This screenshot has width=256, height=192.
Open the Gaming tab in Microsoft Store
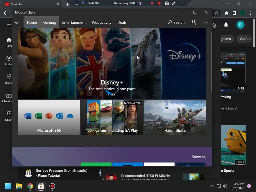tap(50, 22)
